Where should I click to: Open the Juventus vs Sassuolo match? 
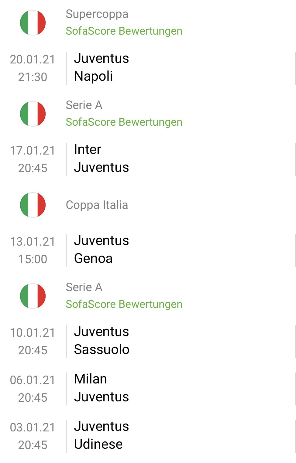148,341
